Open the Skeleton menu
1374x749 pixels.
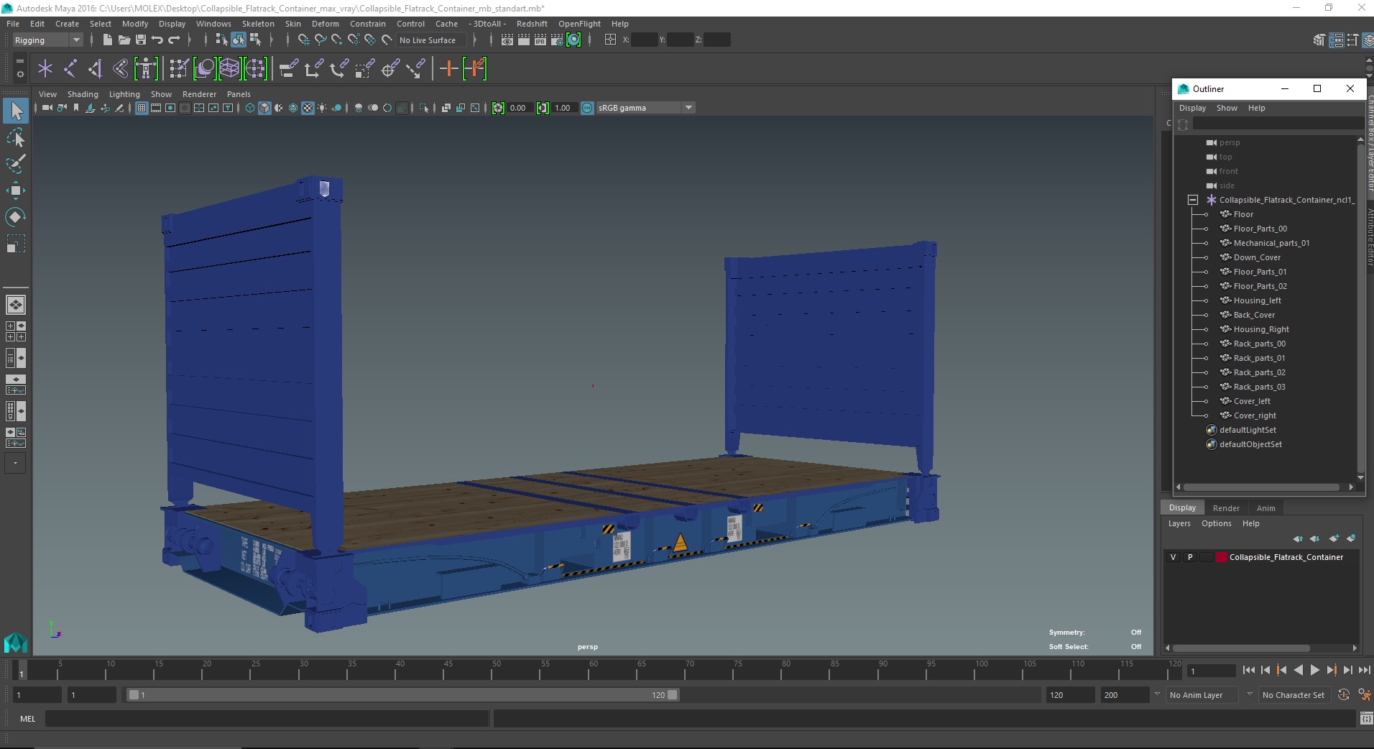258,24
